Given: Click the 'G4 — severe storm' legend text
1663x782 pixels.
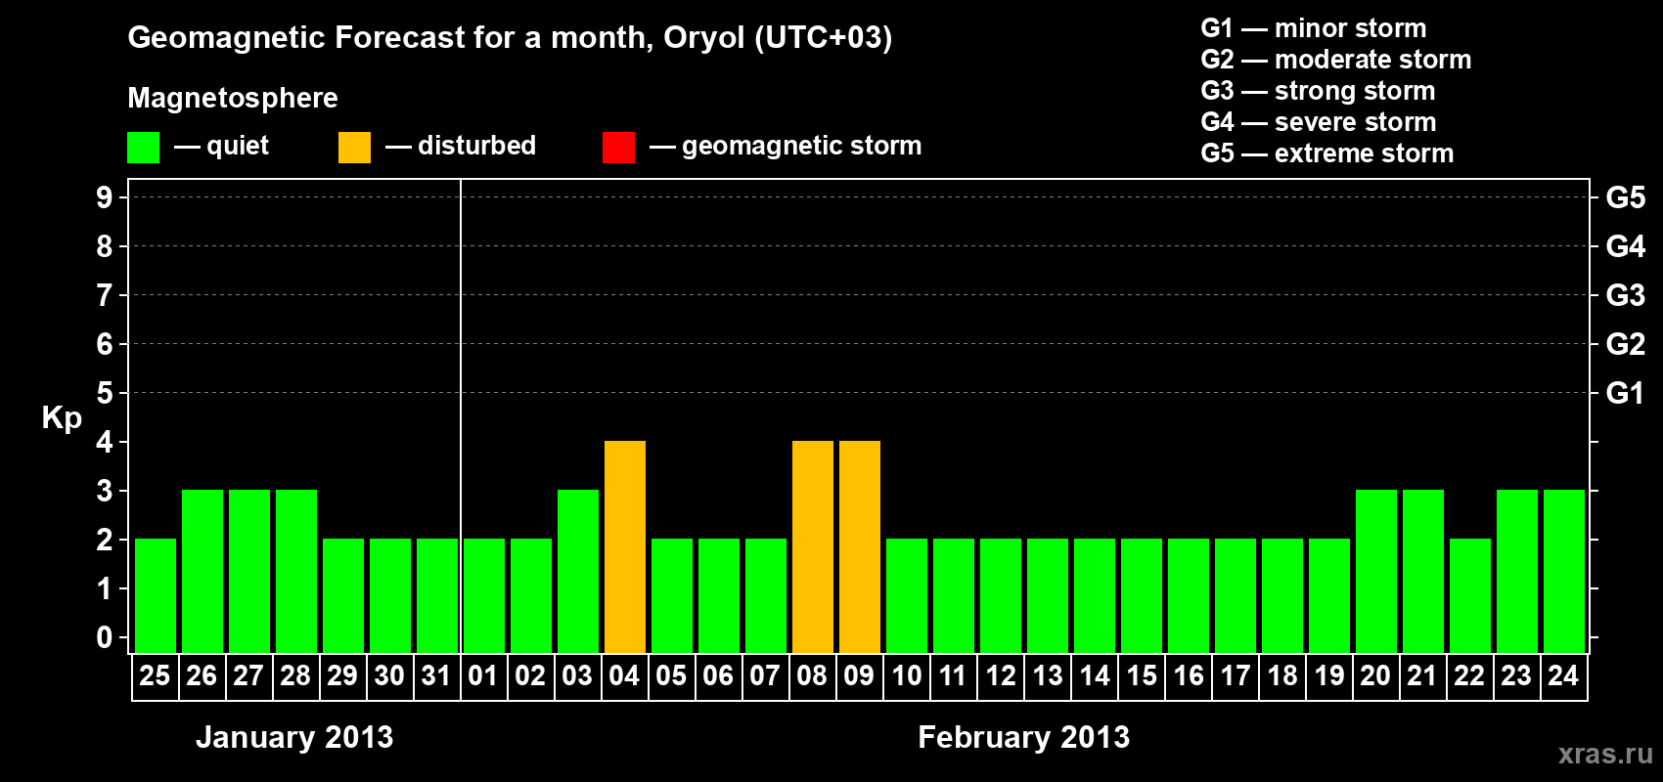Looking at the screenshot, I should pos(1319,122).
